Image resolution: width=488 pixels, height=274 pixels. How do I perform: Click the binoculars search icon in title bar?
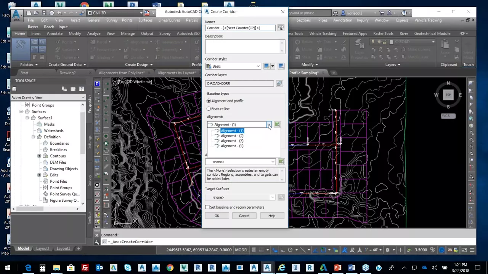coord(335,13)
